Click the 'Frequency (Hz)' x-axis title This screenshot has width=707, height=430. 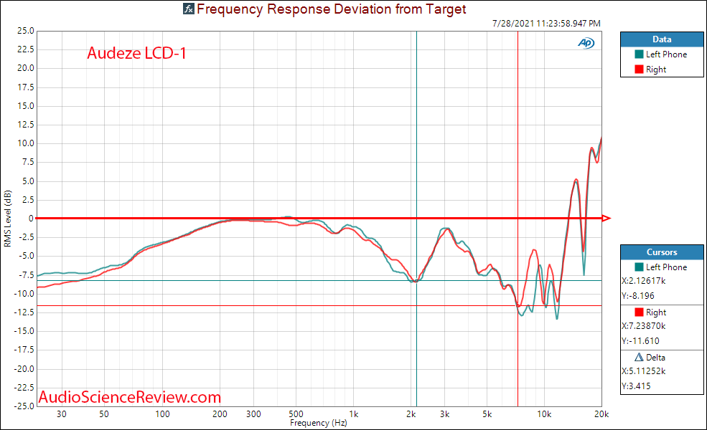[319, 423]
